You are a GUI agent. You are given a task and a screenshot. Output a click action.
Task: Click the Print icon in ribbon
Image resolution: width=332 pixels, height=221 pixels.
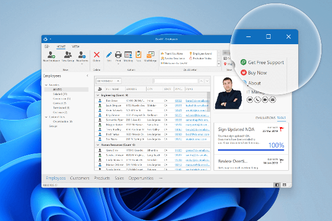118,55
